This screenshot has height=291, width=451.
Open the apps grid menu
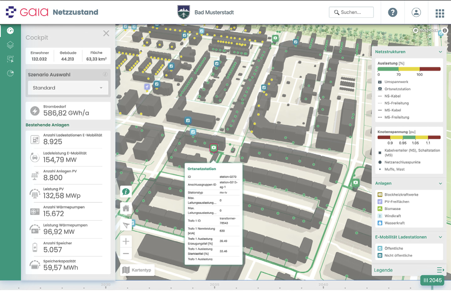(x=440, y=13)
